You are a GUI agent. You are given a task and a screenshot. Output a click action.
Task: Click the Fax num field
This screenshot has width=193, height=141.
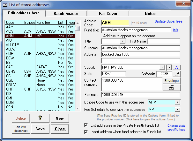tap(141, 95)
